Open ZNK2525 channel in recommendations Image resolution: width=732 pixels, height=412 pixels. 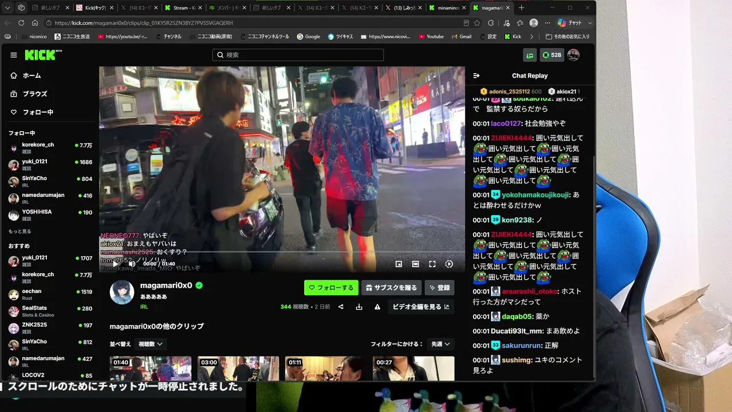[50, 328]
